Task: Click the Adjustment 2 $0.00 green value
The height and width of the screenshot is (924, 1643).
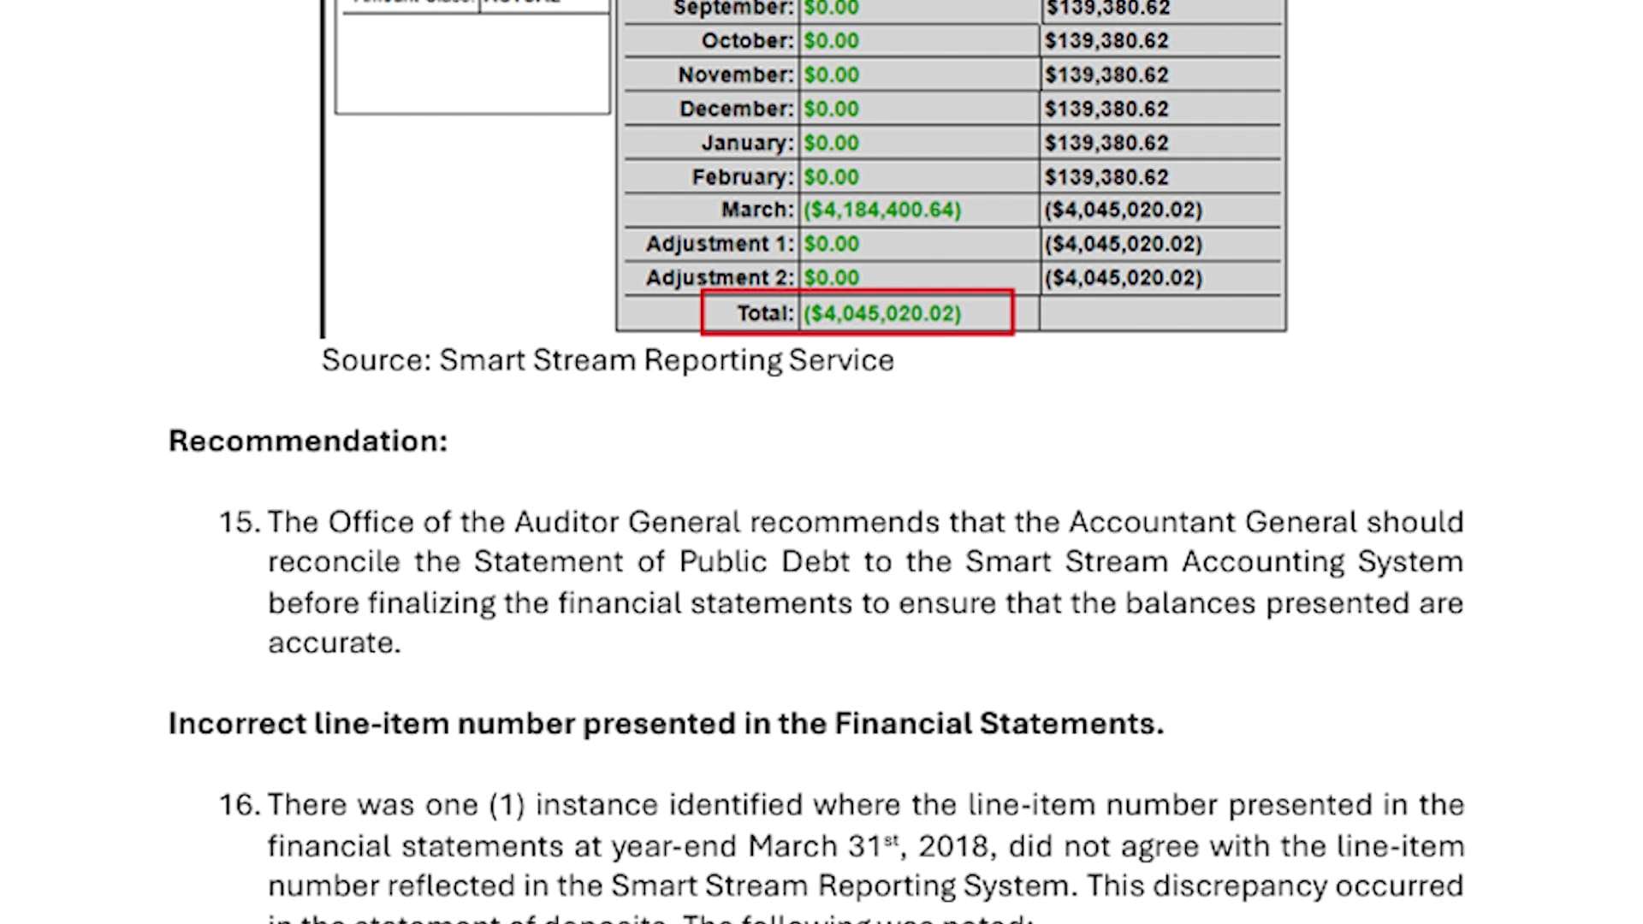Action: [831, 278]
